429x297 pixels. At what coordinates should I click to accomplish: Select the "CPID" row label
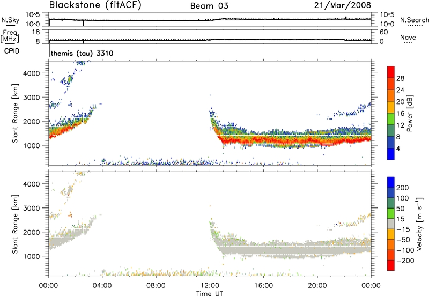pyautogui.click(x=12, y=51)
